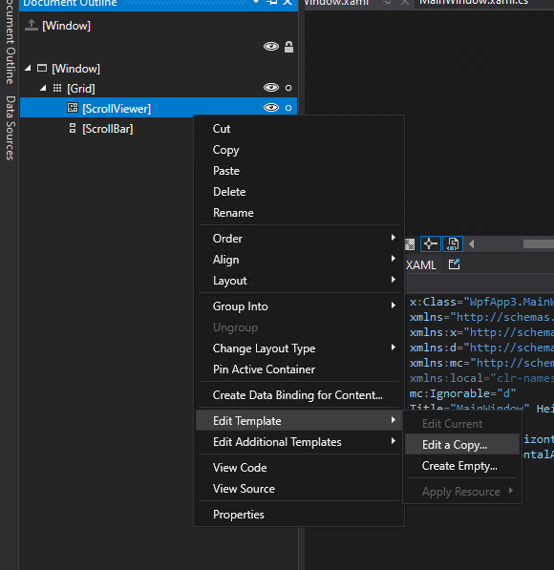Toggle the artboard background checker icon
The height and width of the screenshot is (570, 554).
tap(410, 244)
